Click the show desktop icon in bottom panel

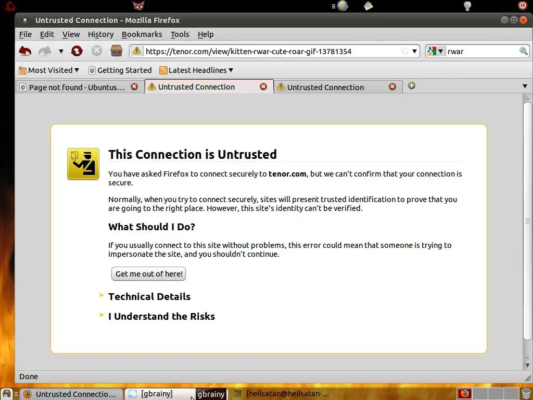[7, 394]
